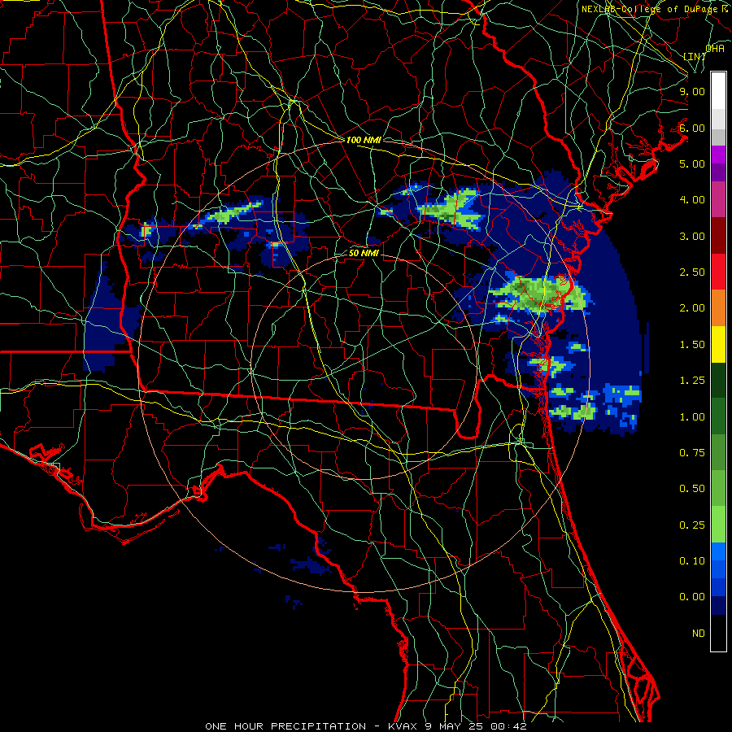Click the 100 NMI range ring label
This screenshot has width=732, height=732.
coord(364,140)
